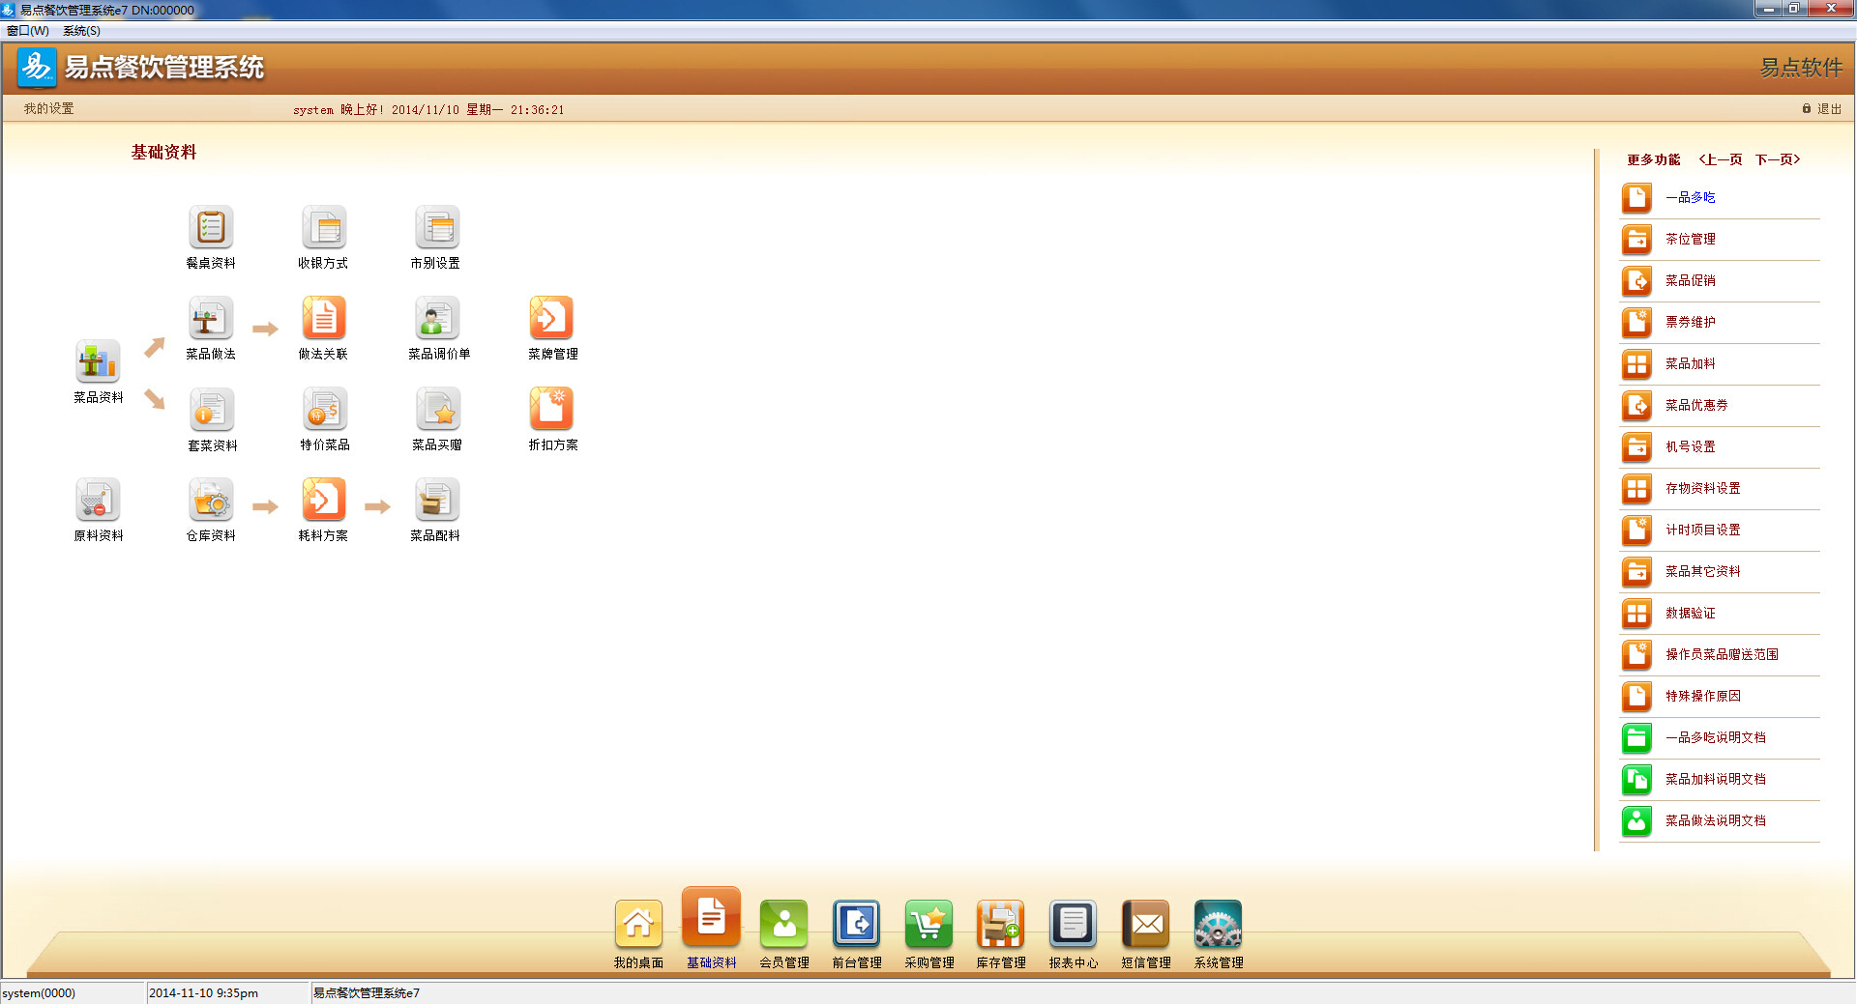Open 折扣方案 discount plan icon
This screenshot has width=1857, height=1004.
tap(551, 410)
